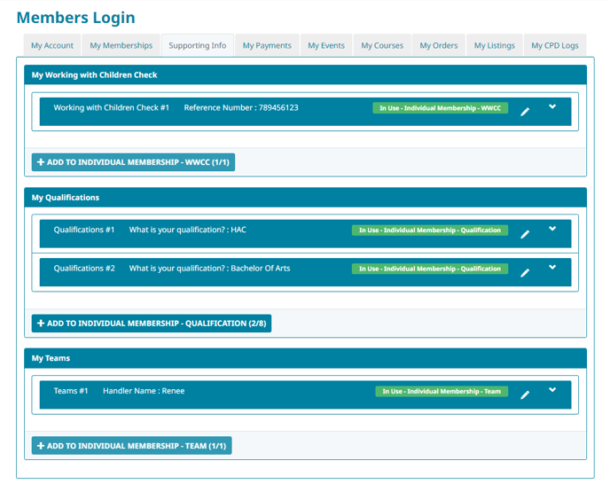Open My Orders tab

click(438, 45)
